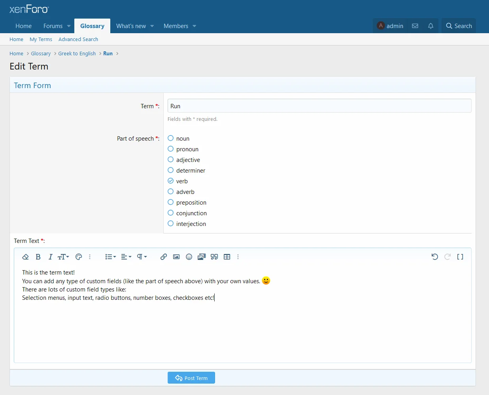Select the interjection radio option
The height and width of the screenshot is (395, 489).
point(171,224)
